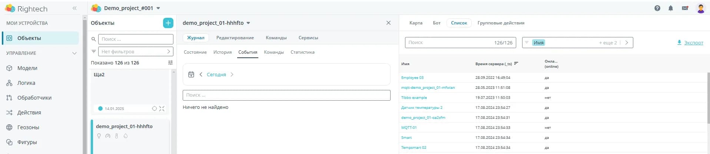This screenshot has width=710, height=154.
Task: Click the add object plus button
Action: pos(168,23)
